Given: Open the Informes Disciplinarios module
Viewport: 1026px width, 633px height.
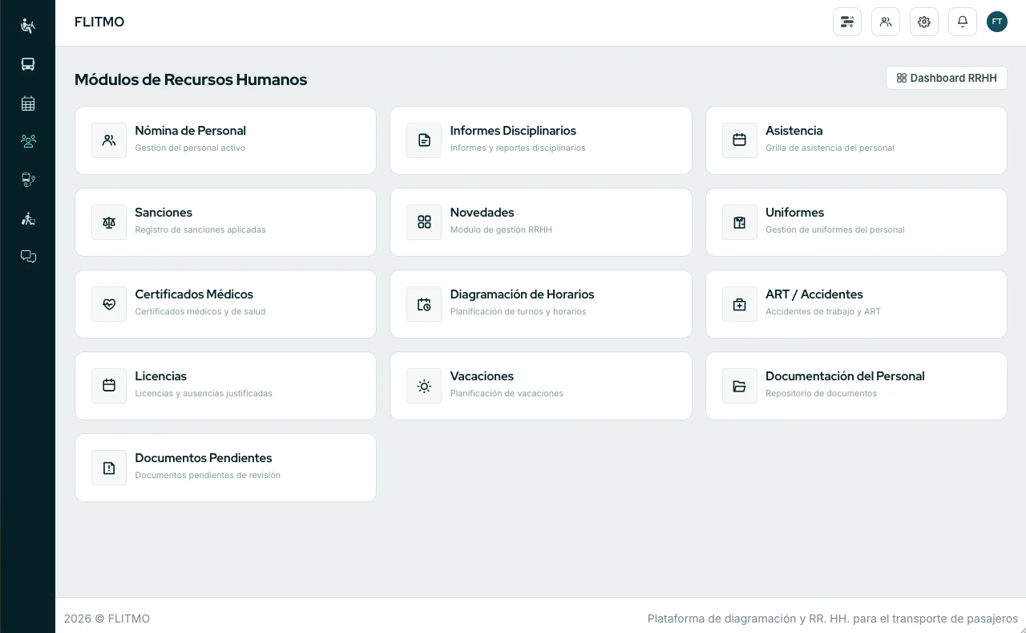Looking at the screenshot, I should (540, 140).
